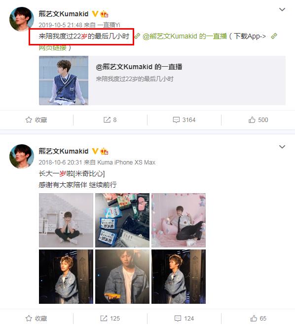This screenshot has width=295, height=328.
Task: Click the membership crown badge on second post
Action: [x=104, y=151]
